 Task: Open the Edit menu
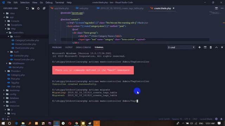(15, 2)
